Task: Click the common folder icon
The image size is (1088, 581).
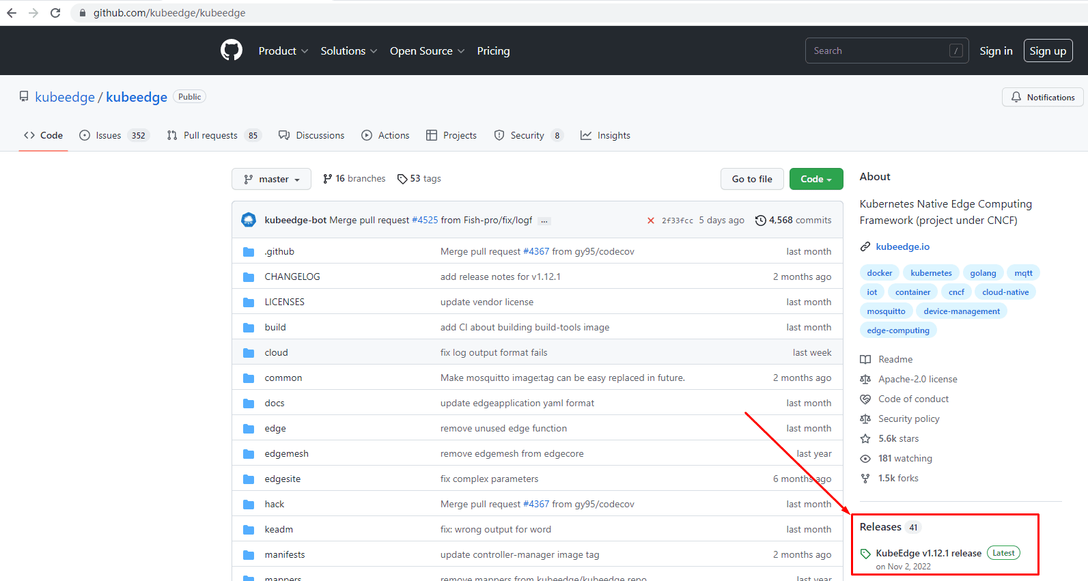Action: [x=249, y=378]
